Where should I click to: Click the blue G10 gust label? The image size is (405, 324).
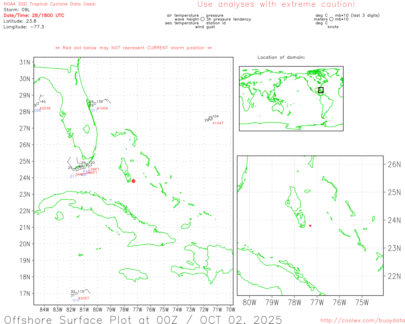coord(76,300)
